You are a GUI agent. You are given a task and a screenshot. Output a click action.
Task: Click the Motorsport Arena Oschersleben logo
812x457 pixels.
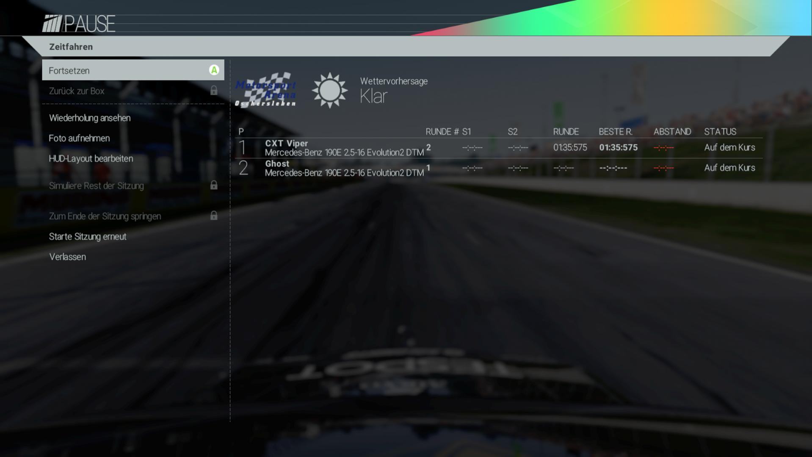266,90
